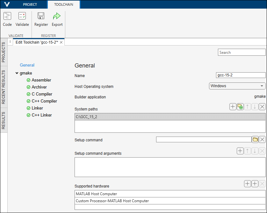Screen dimensions: 267x213
Task: Select C Compiler tree item
Action: [x=42, y=94]
